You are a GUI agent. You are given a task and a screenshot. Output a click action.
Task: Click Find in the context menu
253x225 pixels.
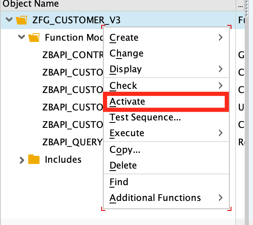click(119, 182)
